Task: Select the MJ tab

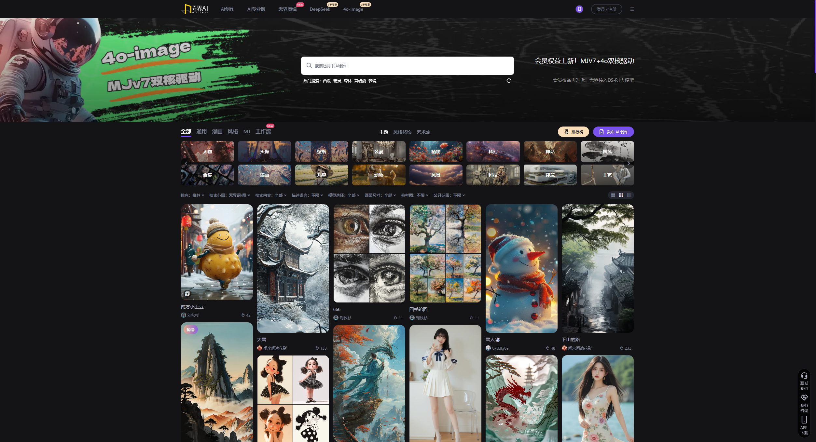Action: (x=247, y=131)
